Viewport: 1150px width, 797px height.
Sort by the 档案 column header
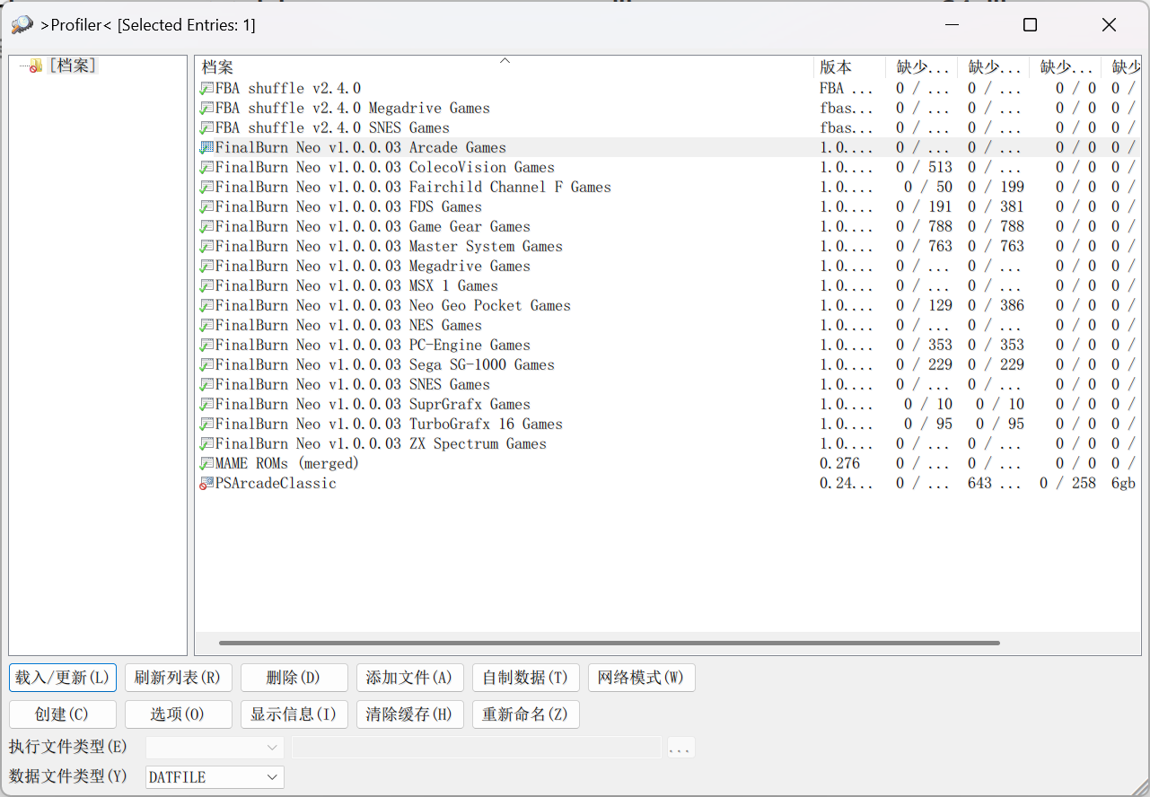tap(505, 67)
